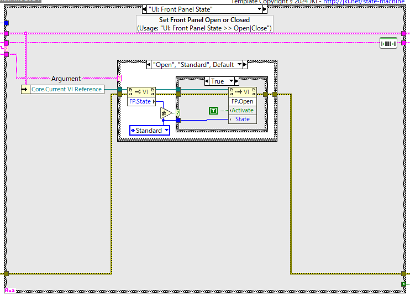Go to next case of "Open", "Standard" structure

245,65
